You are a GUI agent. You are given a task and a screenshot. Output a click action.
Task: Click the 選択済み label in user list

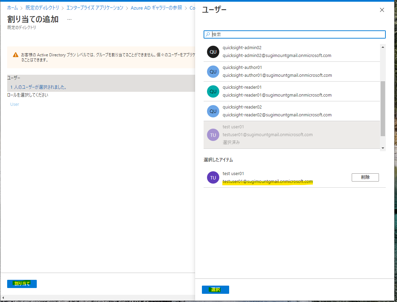(x=231, y=142)
